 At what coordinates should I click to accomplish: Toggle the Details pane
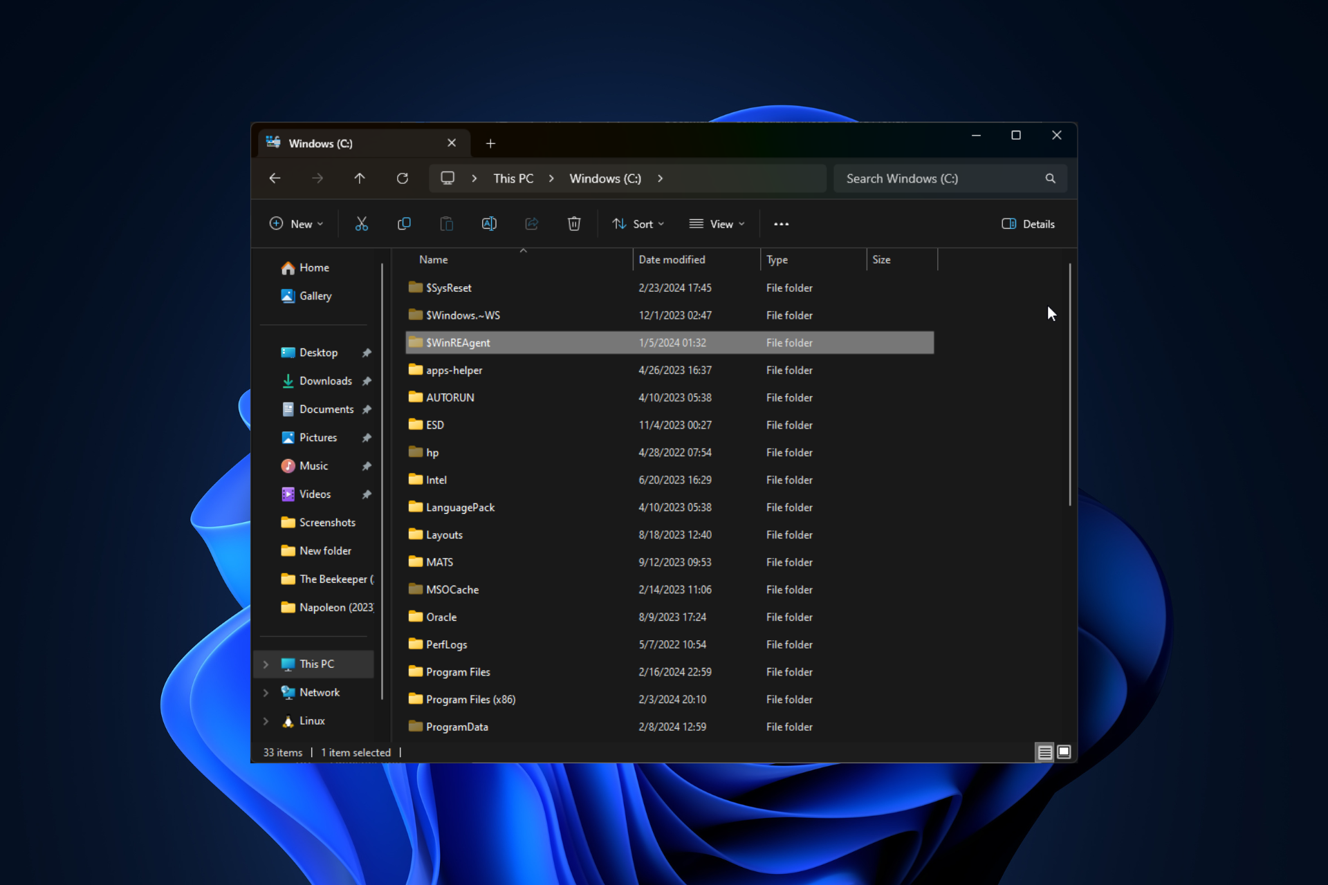[x=1029, y=224]
